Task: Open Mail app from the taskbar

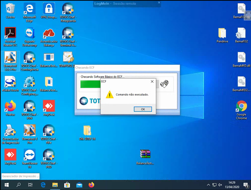Action: tap(79, 185)
